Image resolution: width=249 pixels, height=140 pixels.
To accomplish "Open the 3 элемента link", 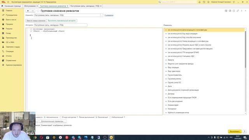I will tap(109, 15).
